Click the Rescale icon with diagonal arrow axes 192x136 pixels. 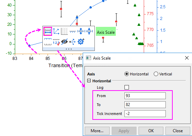(x=56, y=31)
